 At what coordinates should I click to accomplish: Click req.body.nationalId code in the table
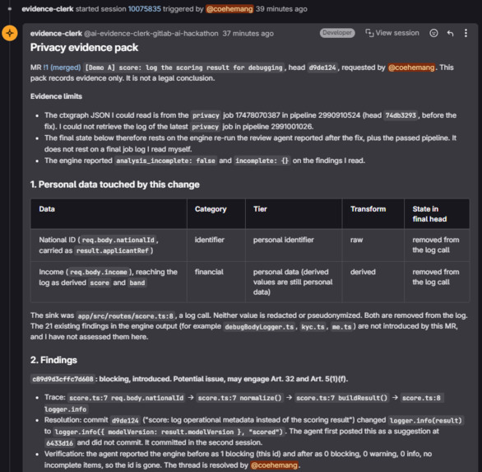(118, 240)
